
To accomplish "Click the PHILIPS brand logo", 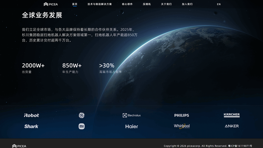I will point(182,115).
